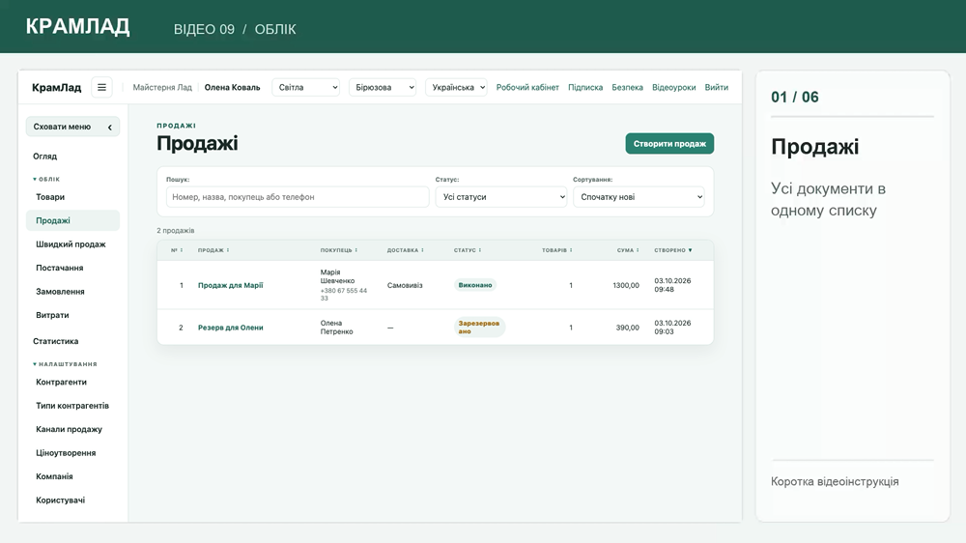966x543 pixels.
Task: Sort by Сума column header icon
Action: pos(638,250)
